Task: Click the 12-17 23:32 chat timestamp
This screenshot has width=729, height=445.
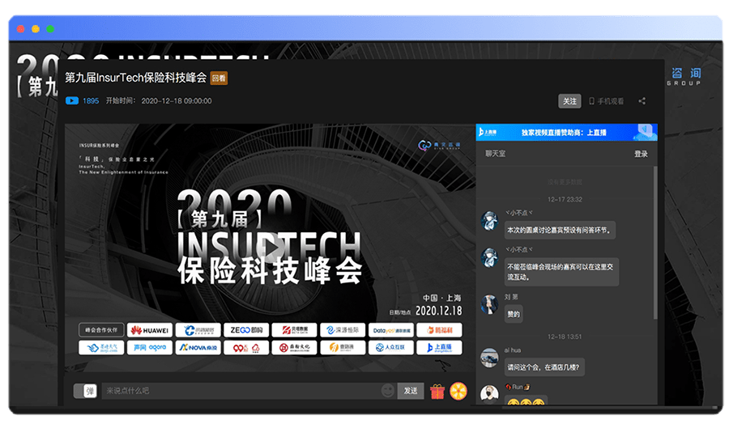Action: (565, 199)
